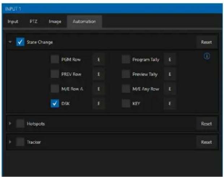Viewport: 224px width, 177px height.
Task: Enable the PREV Row checkbox
Action: 55,74
